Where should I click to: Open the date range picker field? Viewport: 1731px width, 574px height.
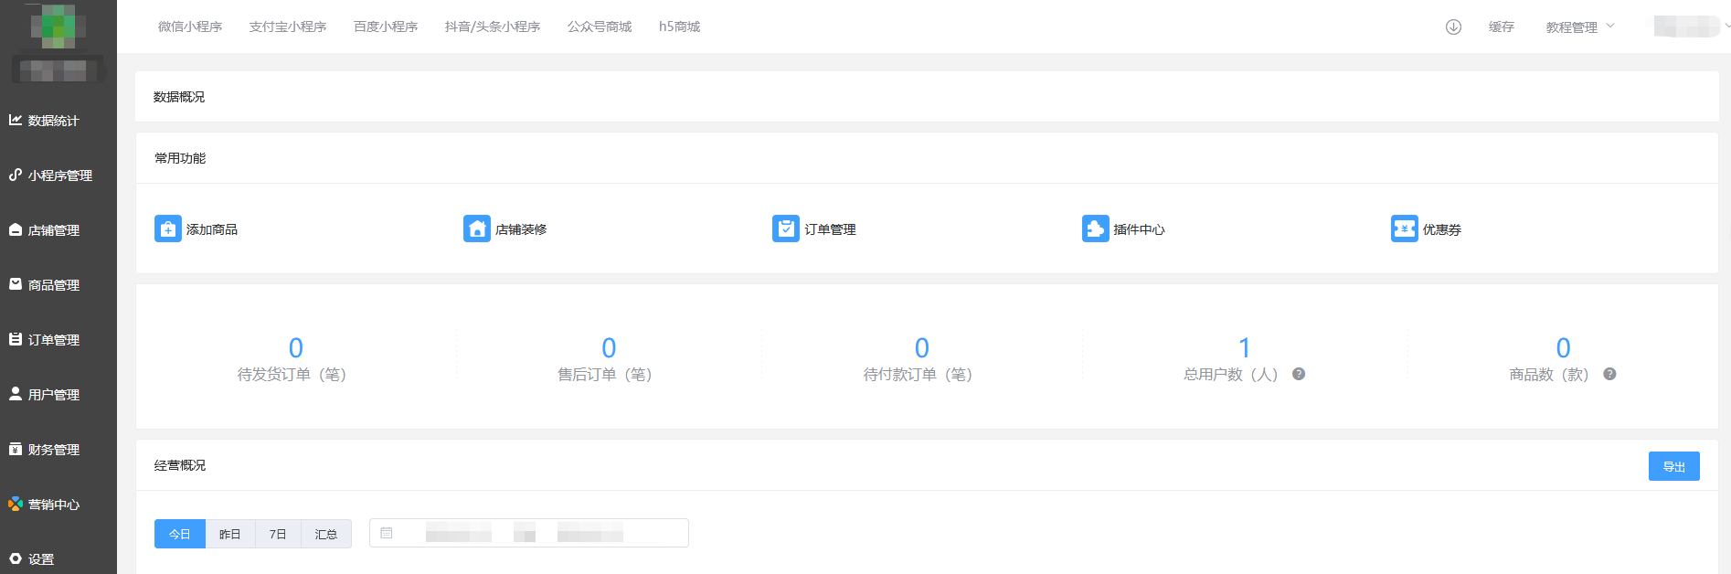point(528,533)
